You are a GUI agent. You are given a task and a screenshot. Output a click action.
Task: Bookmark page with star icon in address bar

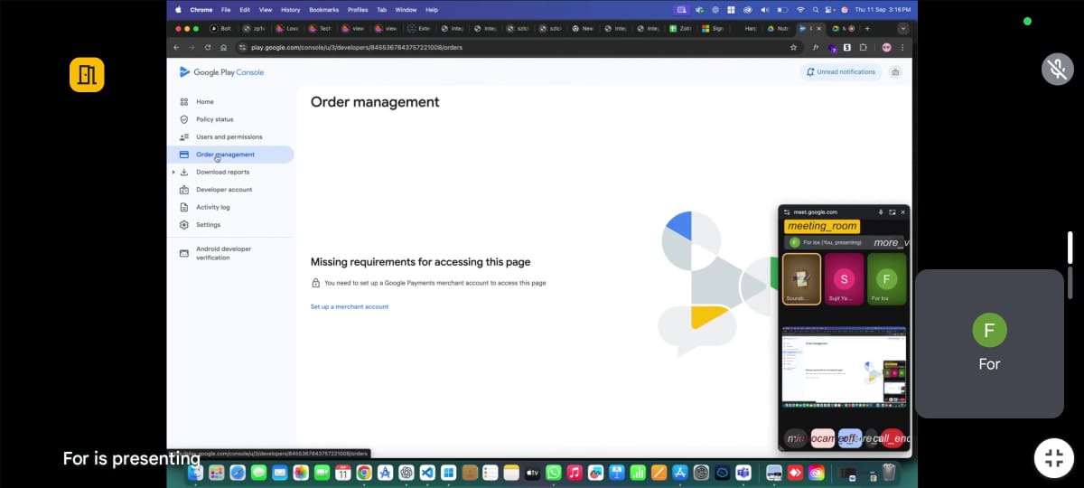tap(793, 47)
